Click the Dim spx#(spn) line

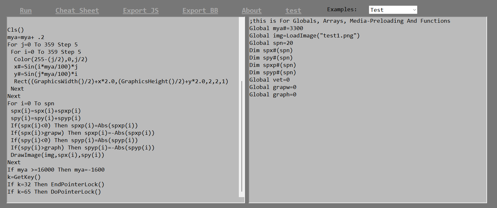click(271, 50)
